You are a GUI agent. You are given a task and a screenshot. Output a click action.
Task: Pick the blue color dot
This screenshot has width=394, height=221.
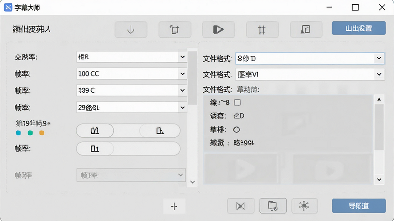(x=18, y=133)
